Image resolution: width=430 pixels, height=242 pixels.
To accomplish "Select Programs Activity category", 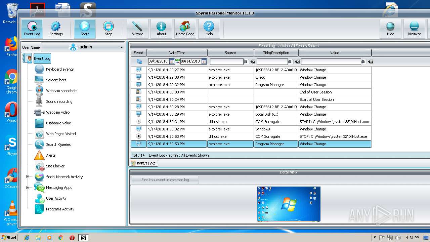I will (x=60, y=209).
